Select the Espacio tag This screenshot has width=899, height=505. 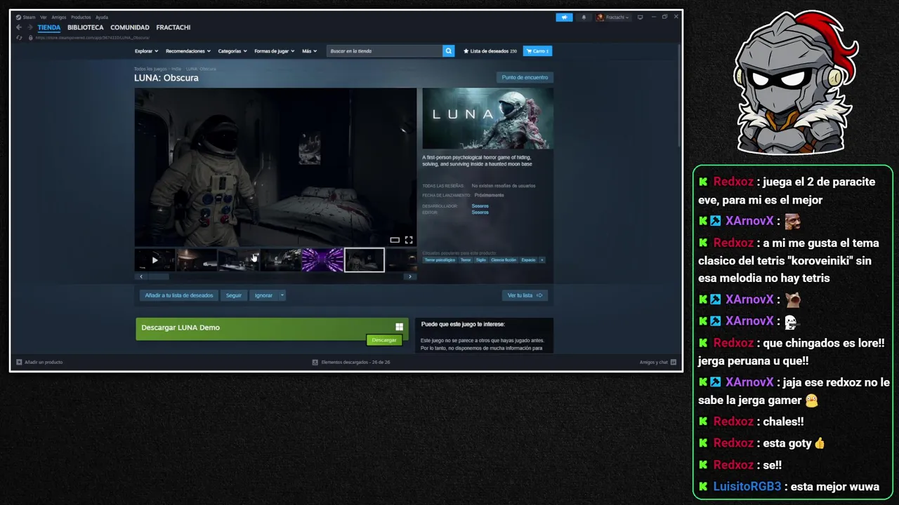528,260
